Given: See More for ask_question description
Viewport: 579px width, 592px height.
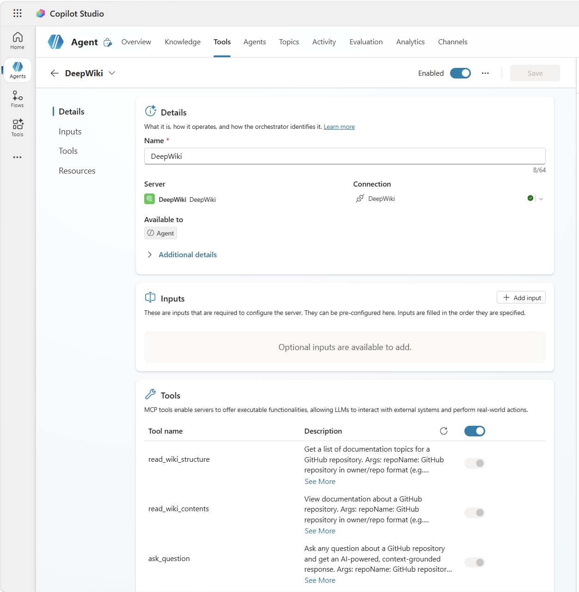Looking at the screenshot, I should [x=320, y=580].
